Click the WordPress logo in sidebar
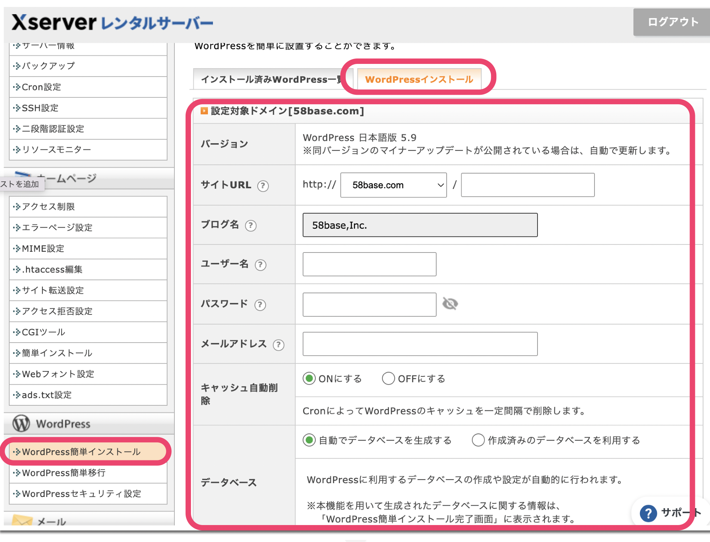710x542 pixels. pyautogui.click(x=21, y=423)
